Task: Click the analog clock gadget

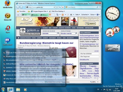Action: coord(112,13)
